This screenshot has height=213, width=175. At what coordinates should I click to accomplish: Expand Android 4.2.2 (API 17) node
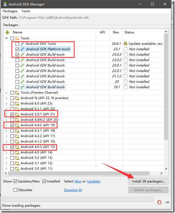[7, 136]
